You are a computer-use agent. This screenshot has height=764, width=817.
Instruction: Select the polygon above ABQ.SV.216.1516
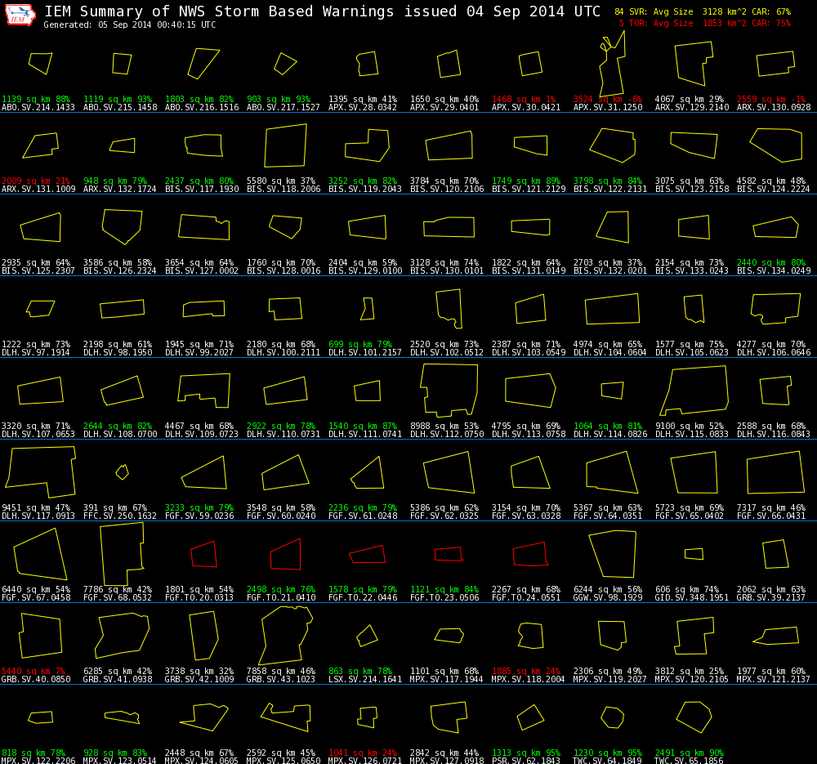(x=203, y=64)
